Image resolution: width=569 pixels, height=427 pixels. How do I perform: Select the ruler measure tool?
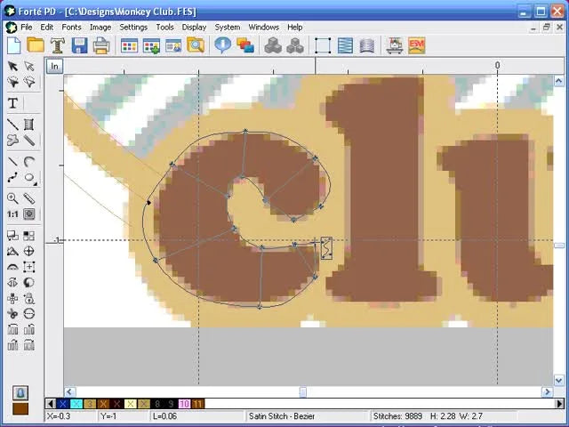29,198
